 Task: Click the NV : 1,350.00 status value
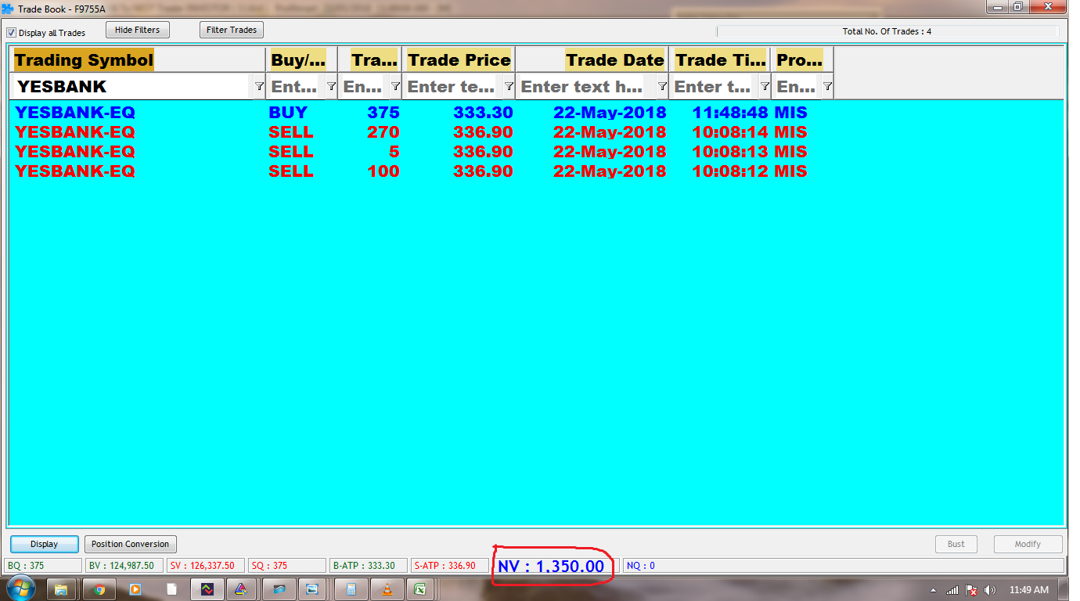coord(551,566)
